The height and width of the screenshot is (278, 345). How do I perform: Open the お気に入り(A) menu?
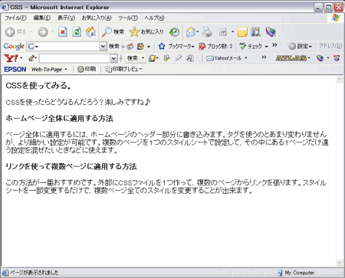coord(97,18)
